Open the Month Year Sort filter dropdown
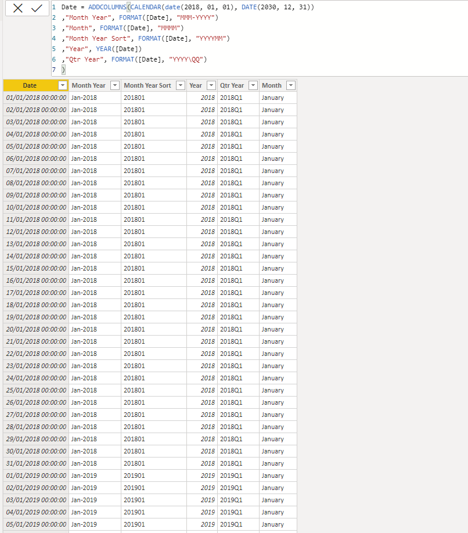Viewport: 468px width, 533px height. point(181,85)
